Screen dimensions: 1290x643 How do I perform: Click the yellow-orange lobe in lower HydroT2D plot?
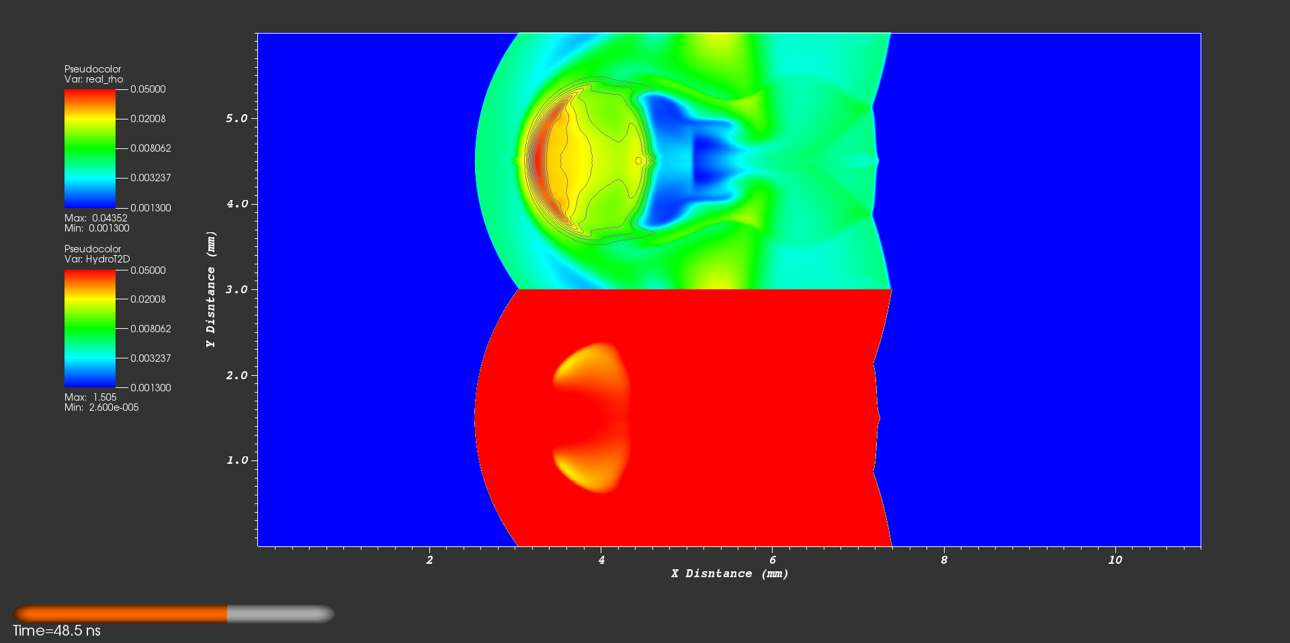click(x=591, y=417)
